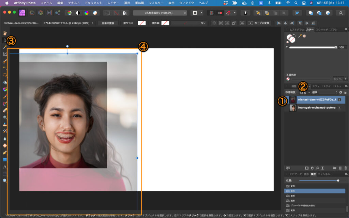Select the Text tool in the tools panel
Image resolution: width=349 pixels, height=218 pixels.
pos(5,167)
